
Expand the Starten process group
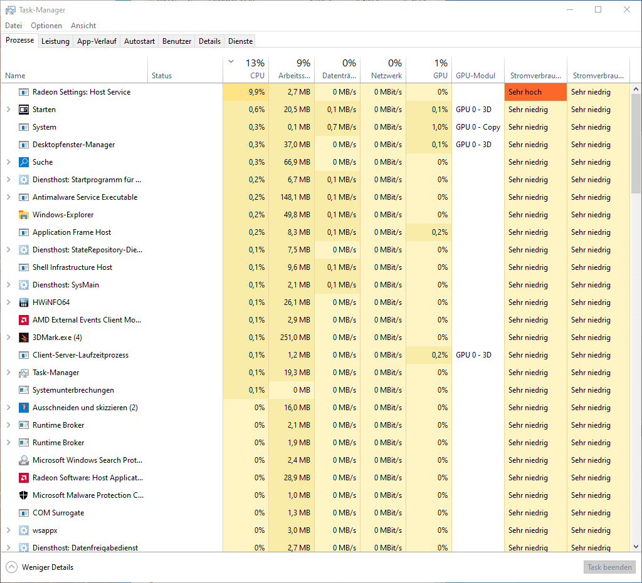(x=9, y=110)
